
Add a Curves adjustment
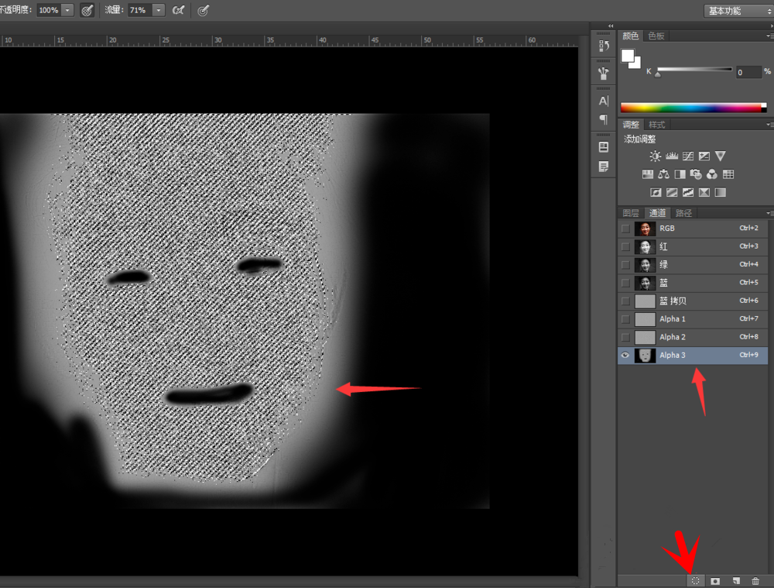click(x=688, y=156)
